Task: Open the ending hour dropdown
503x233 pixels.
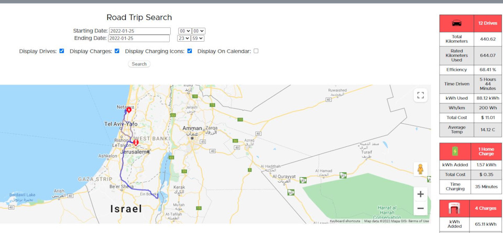Action: point(183,38)
